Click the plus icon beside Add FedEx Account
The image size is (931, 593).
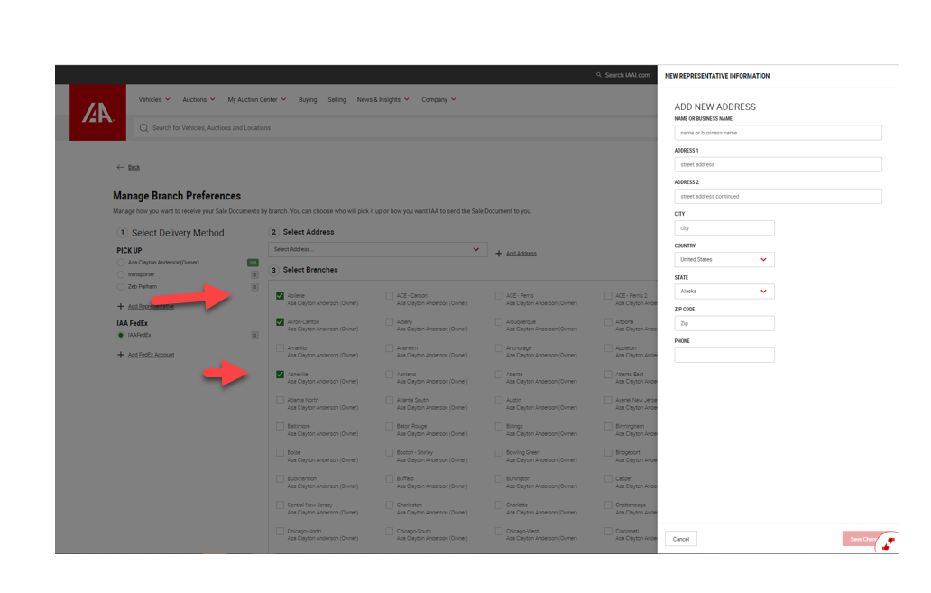pos(121,355)
